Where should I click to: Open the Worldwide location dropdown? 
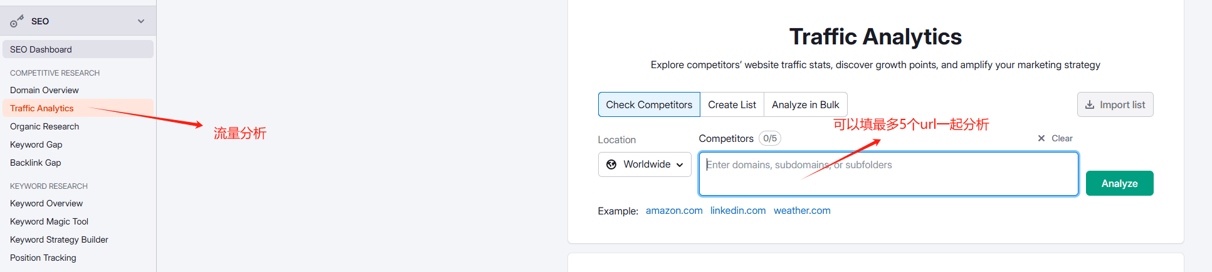click(x=645, y=164)
